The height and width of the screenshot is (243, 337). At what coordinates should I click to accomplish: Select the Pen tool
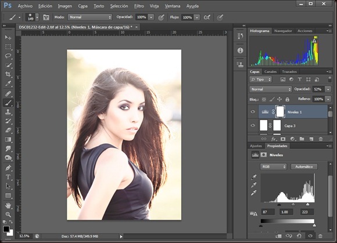(x=8, y=168)
